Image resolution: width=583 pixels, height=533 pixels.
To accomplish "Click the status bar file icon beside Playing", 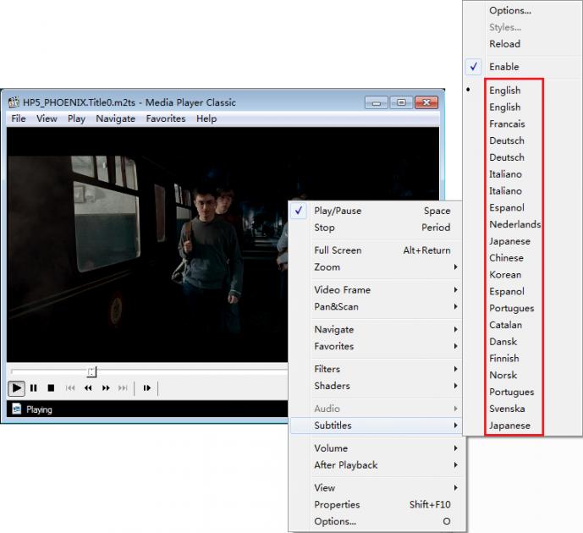I will pyautogui.click(x=16, y=409).
